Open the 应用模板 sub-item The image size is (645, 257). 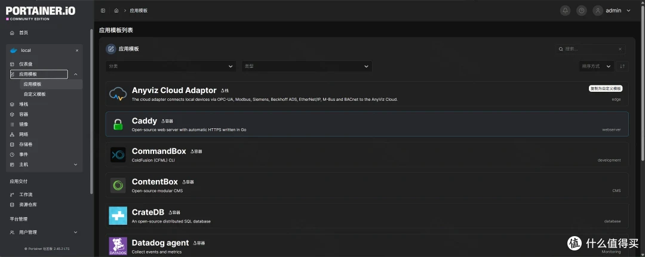(x=51, y=84)
